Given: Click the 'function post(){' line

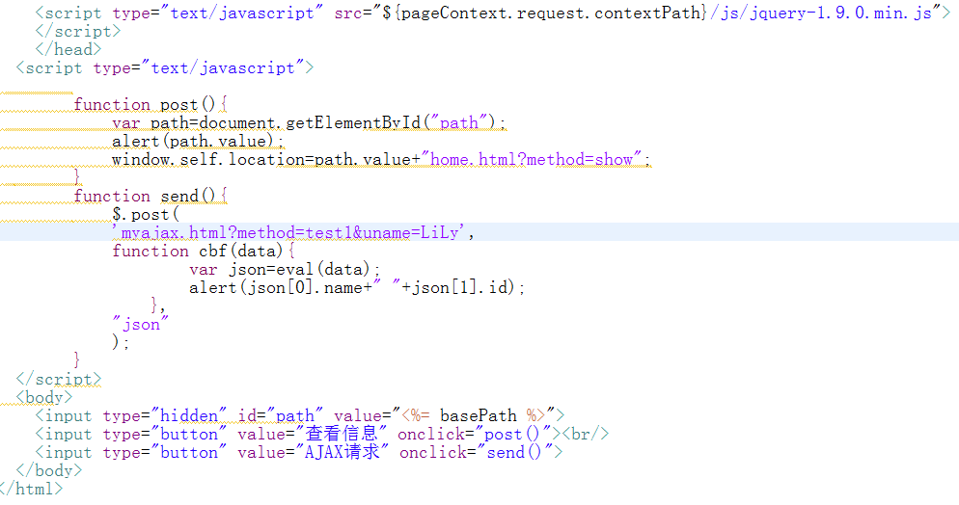Looking at the screenshot, I should coord(151,104).
